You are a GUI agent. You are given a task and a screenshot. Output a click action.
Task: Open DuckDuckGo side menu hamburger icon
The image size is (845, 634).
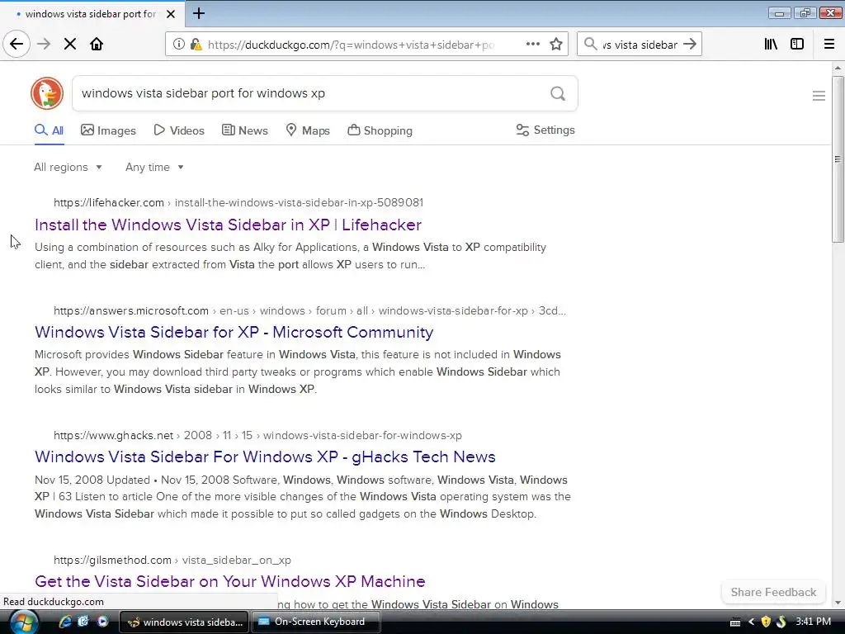(x=819, y=96)
